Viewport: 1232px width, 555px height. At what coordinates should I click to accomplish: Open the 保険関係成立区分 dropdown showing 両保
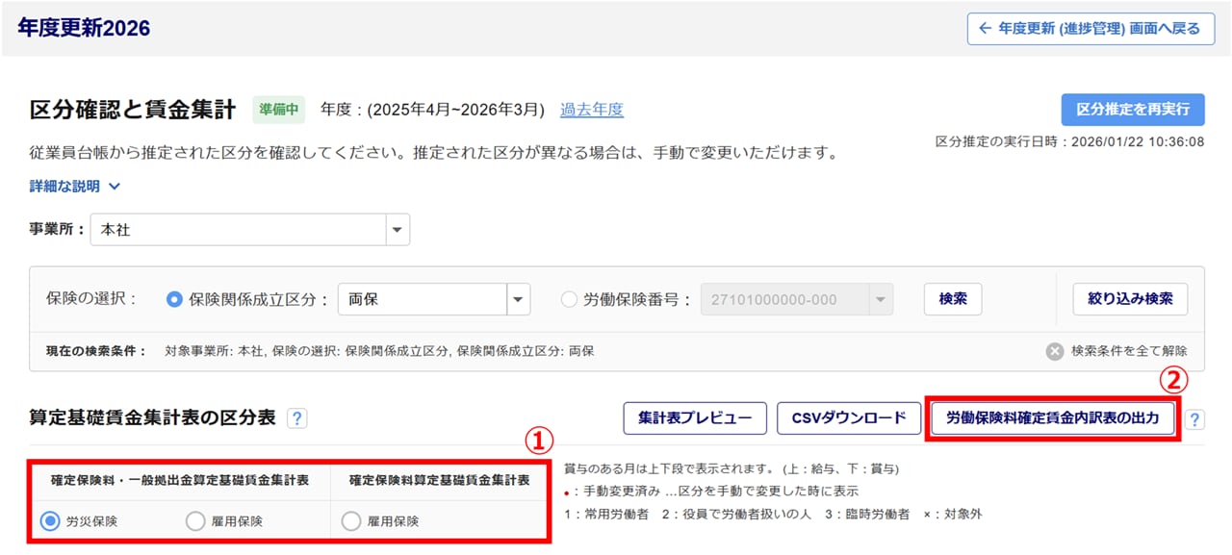(518, 299)
